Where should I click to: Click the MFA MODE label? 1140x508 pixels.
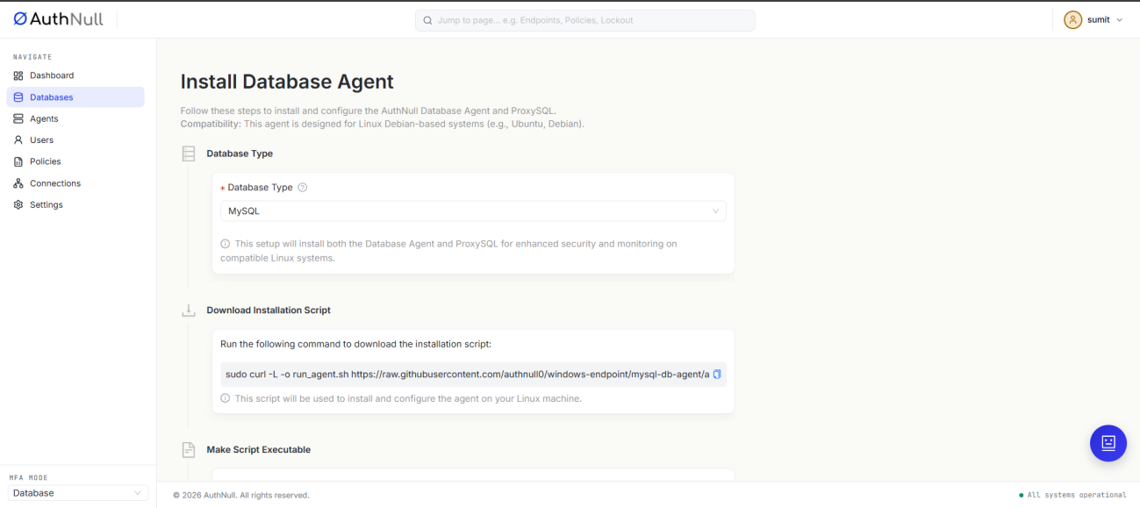[28, 477]
